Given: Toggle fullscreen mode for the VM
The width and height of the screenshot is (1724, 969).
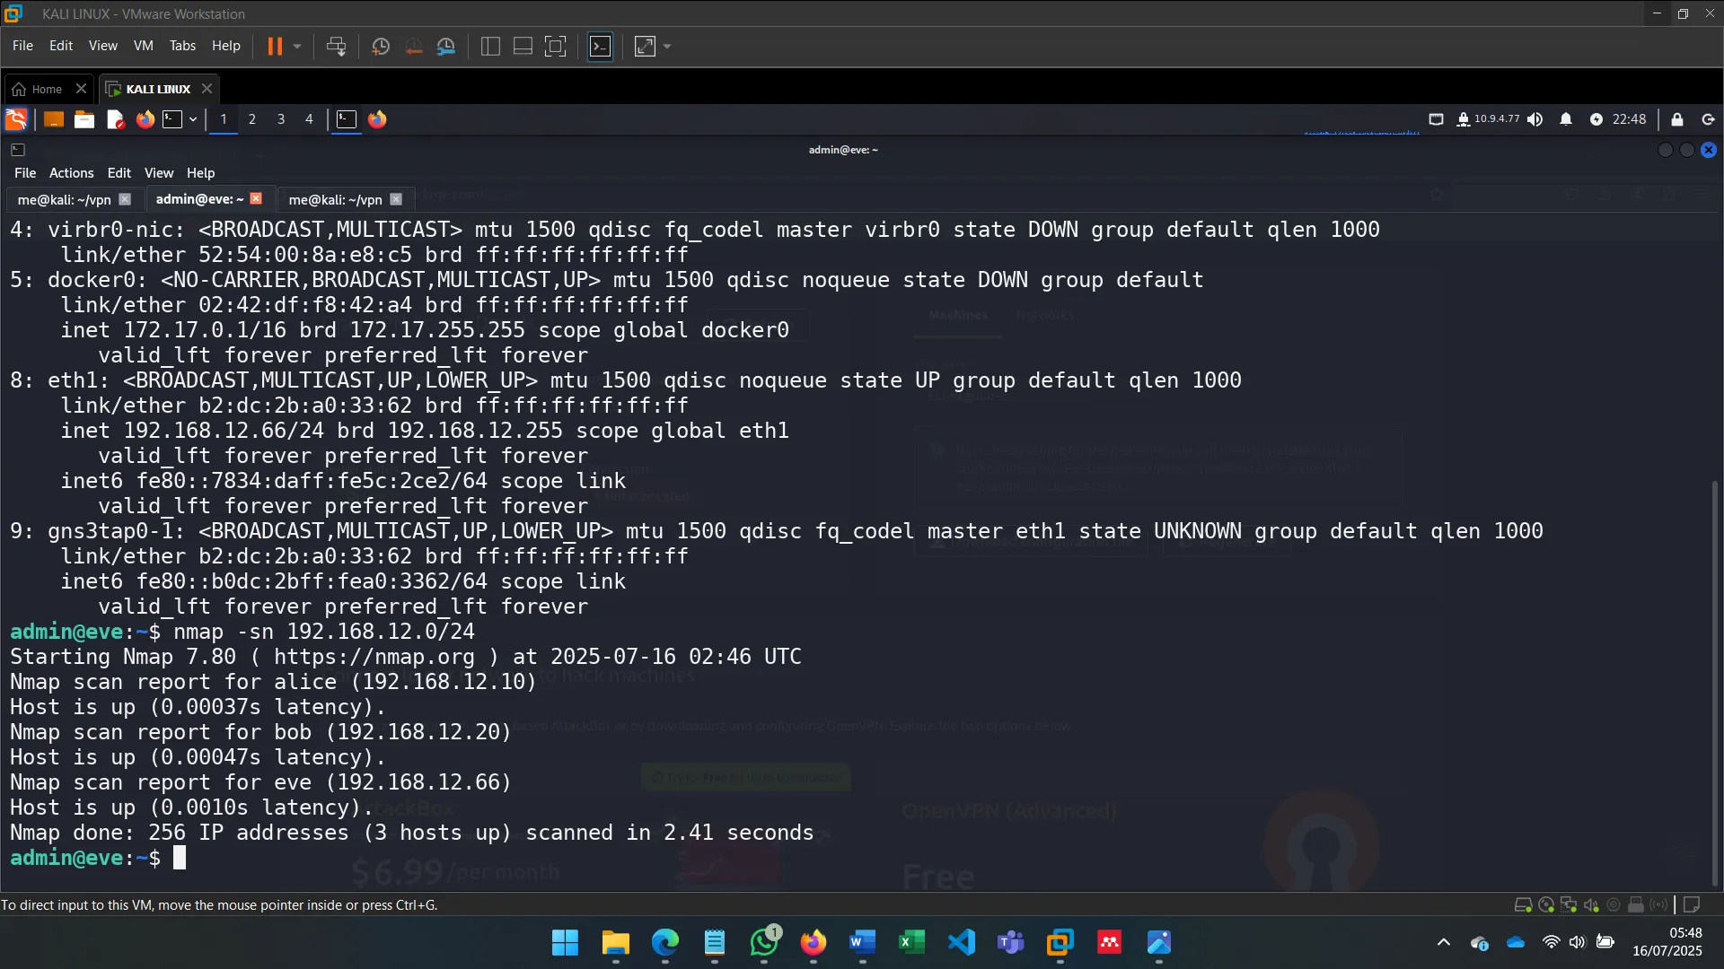Looking at the screenshot, I should tap(645, 46).
